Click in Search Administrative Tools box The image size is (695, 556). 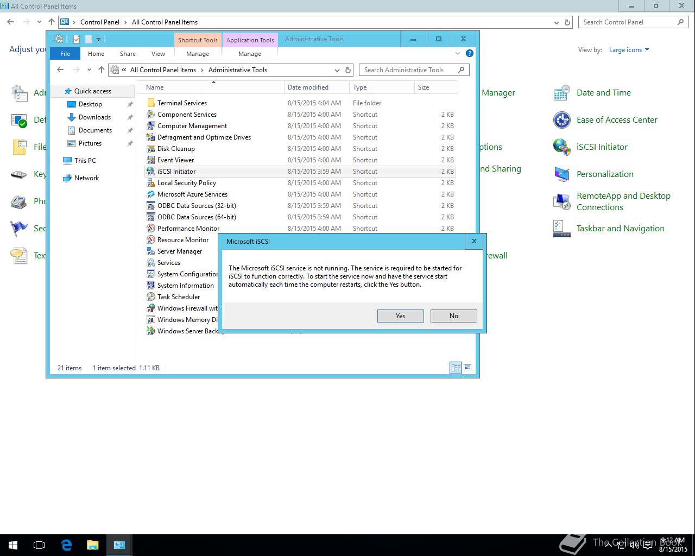[x=414, y=70]
